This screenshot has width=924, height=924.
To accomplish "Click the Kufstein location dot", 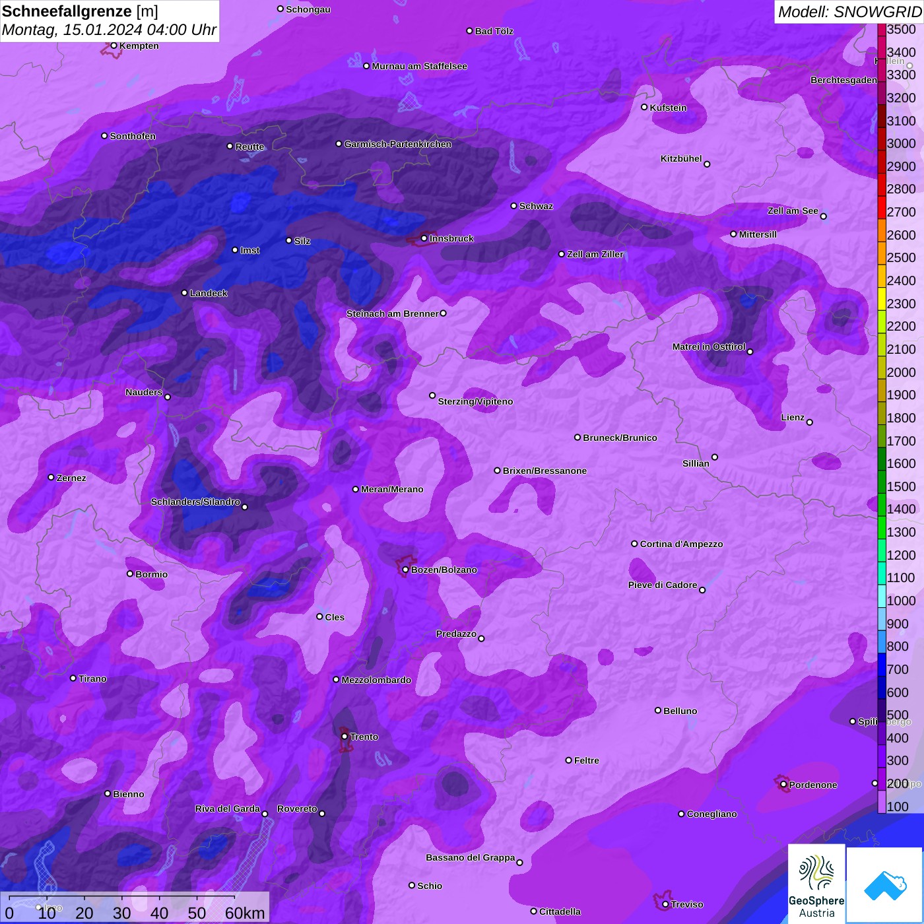I will click(x=645, y=107).
